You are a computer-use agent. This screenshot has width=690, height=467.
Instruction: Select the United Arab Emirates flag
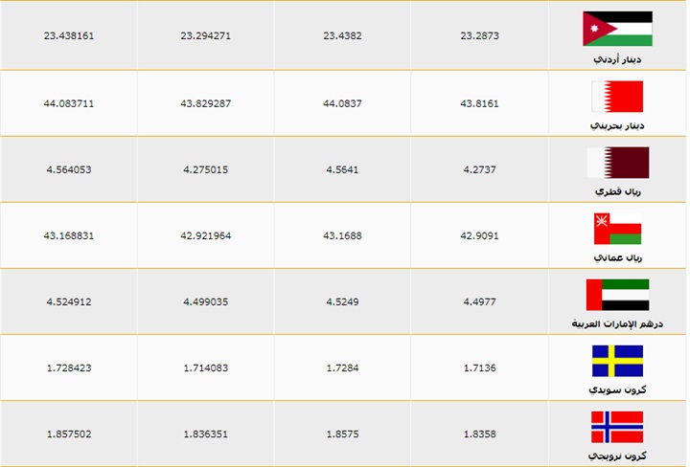click(617, 295)
